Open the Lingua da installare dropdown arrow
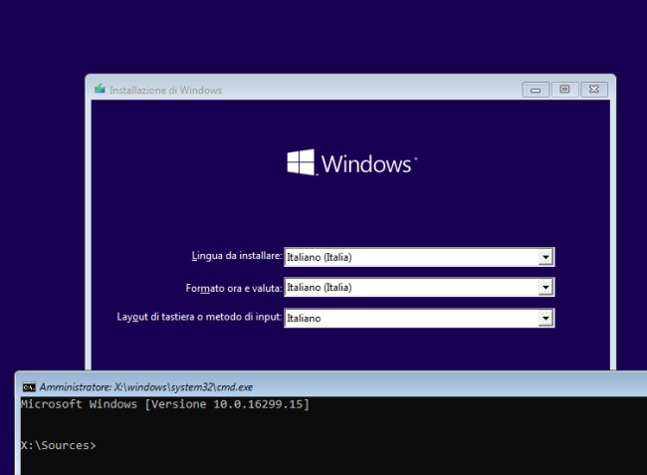Screen dimensions: 647x475 tap(545, 257)
